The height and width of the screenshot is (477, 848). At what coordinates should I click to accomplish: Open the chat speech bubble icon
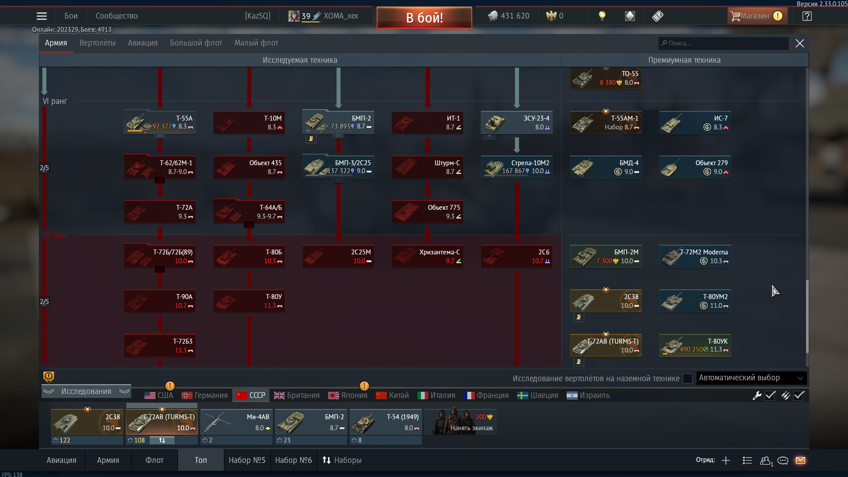[x=783, y=460]
